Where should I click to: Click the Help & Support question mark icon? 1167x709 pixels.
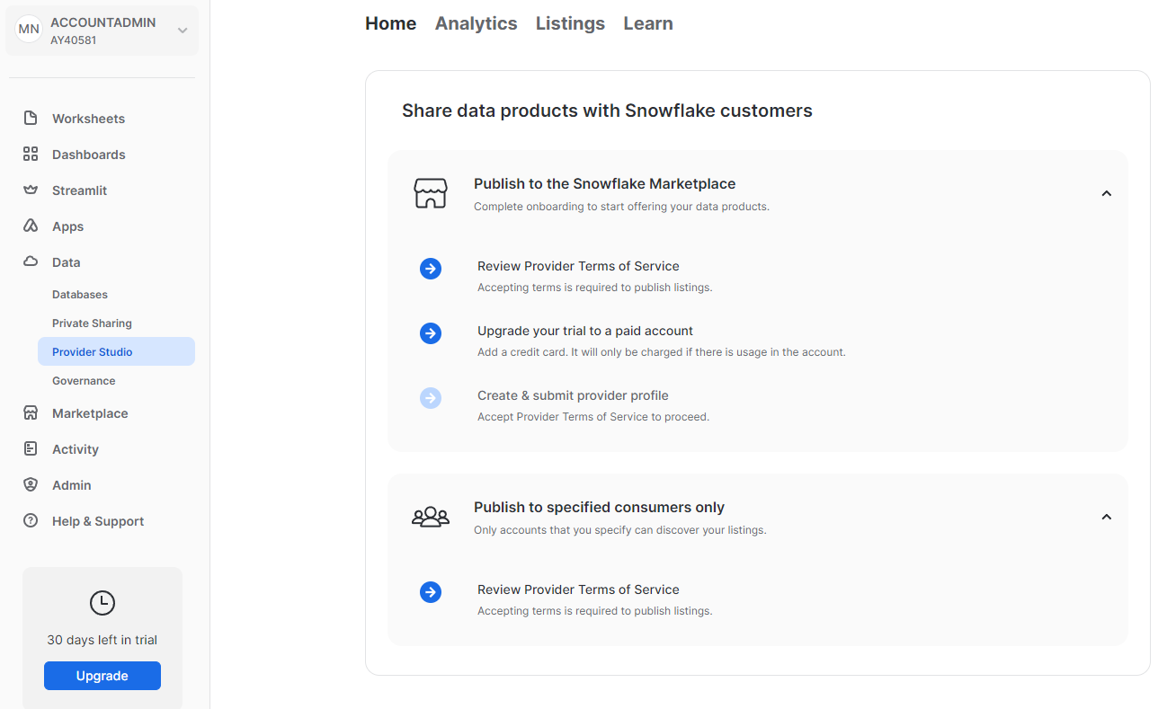tap(31, 521)
